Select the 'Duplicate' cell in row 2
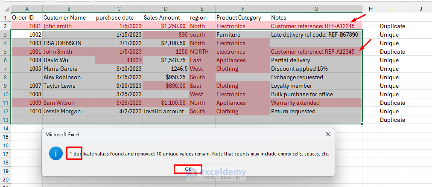The width and height of the screenshot is (432, 187). (393, 26)
